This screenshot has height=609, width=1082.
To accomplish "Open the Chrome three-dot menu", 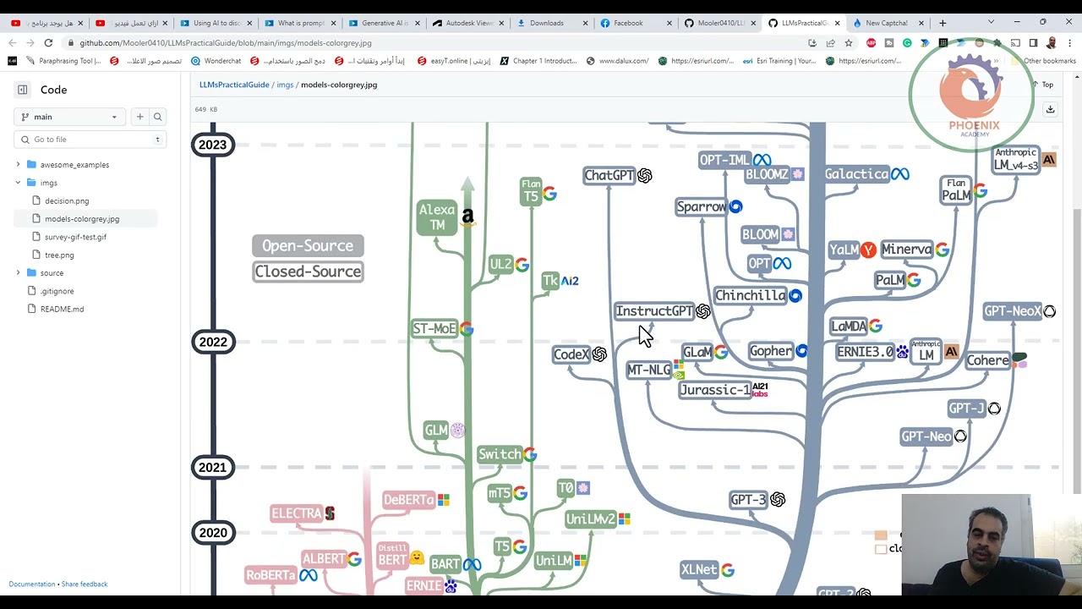I will pos(1069,43).
